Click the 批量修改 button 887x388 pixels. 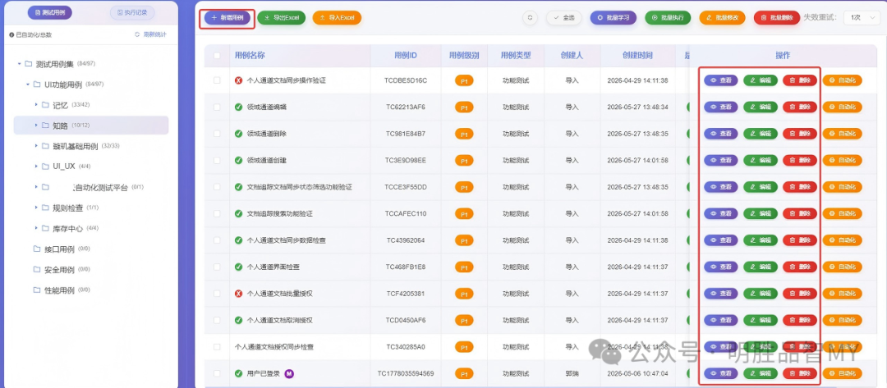[x=723, y=17]
